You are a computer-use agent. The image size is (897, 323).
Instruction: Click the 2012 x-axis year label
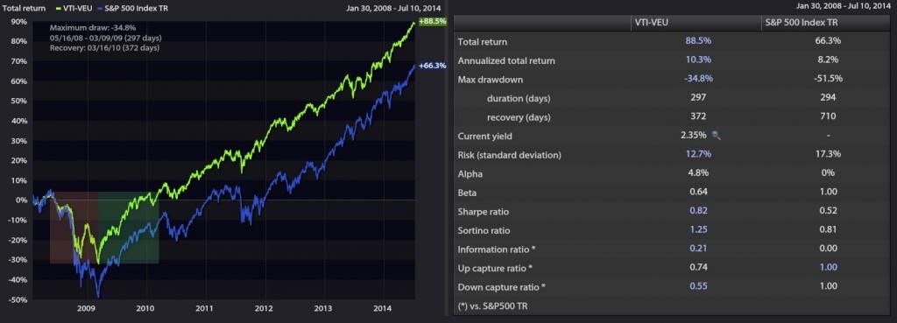tap(264, 308)
